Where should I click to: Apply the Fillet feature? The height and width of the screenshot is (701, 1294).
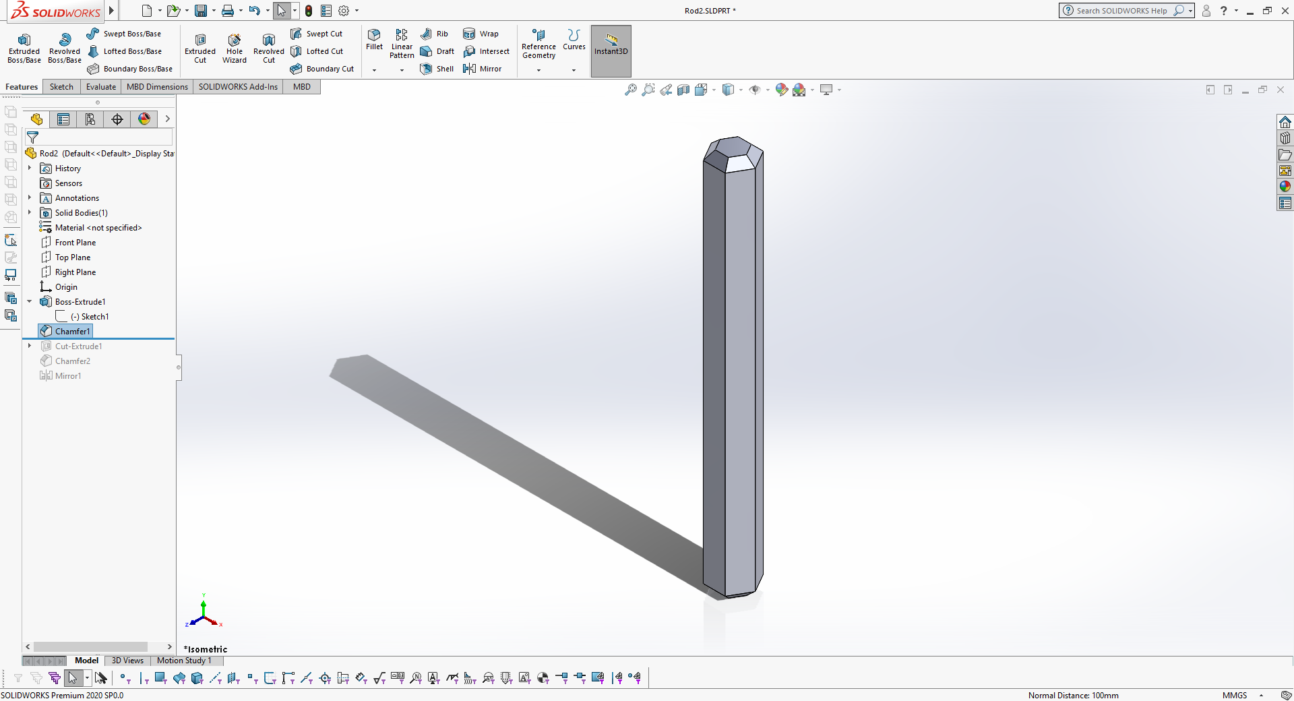374,40
